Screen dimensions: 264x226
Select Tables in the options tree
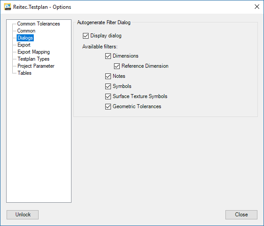[25, 73]
